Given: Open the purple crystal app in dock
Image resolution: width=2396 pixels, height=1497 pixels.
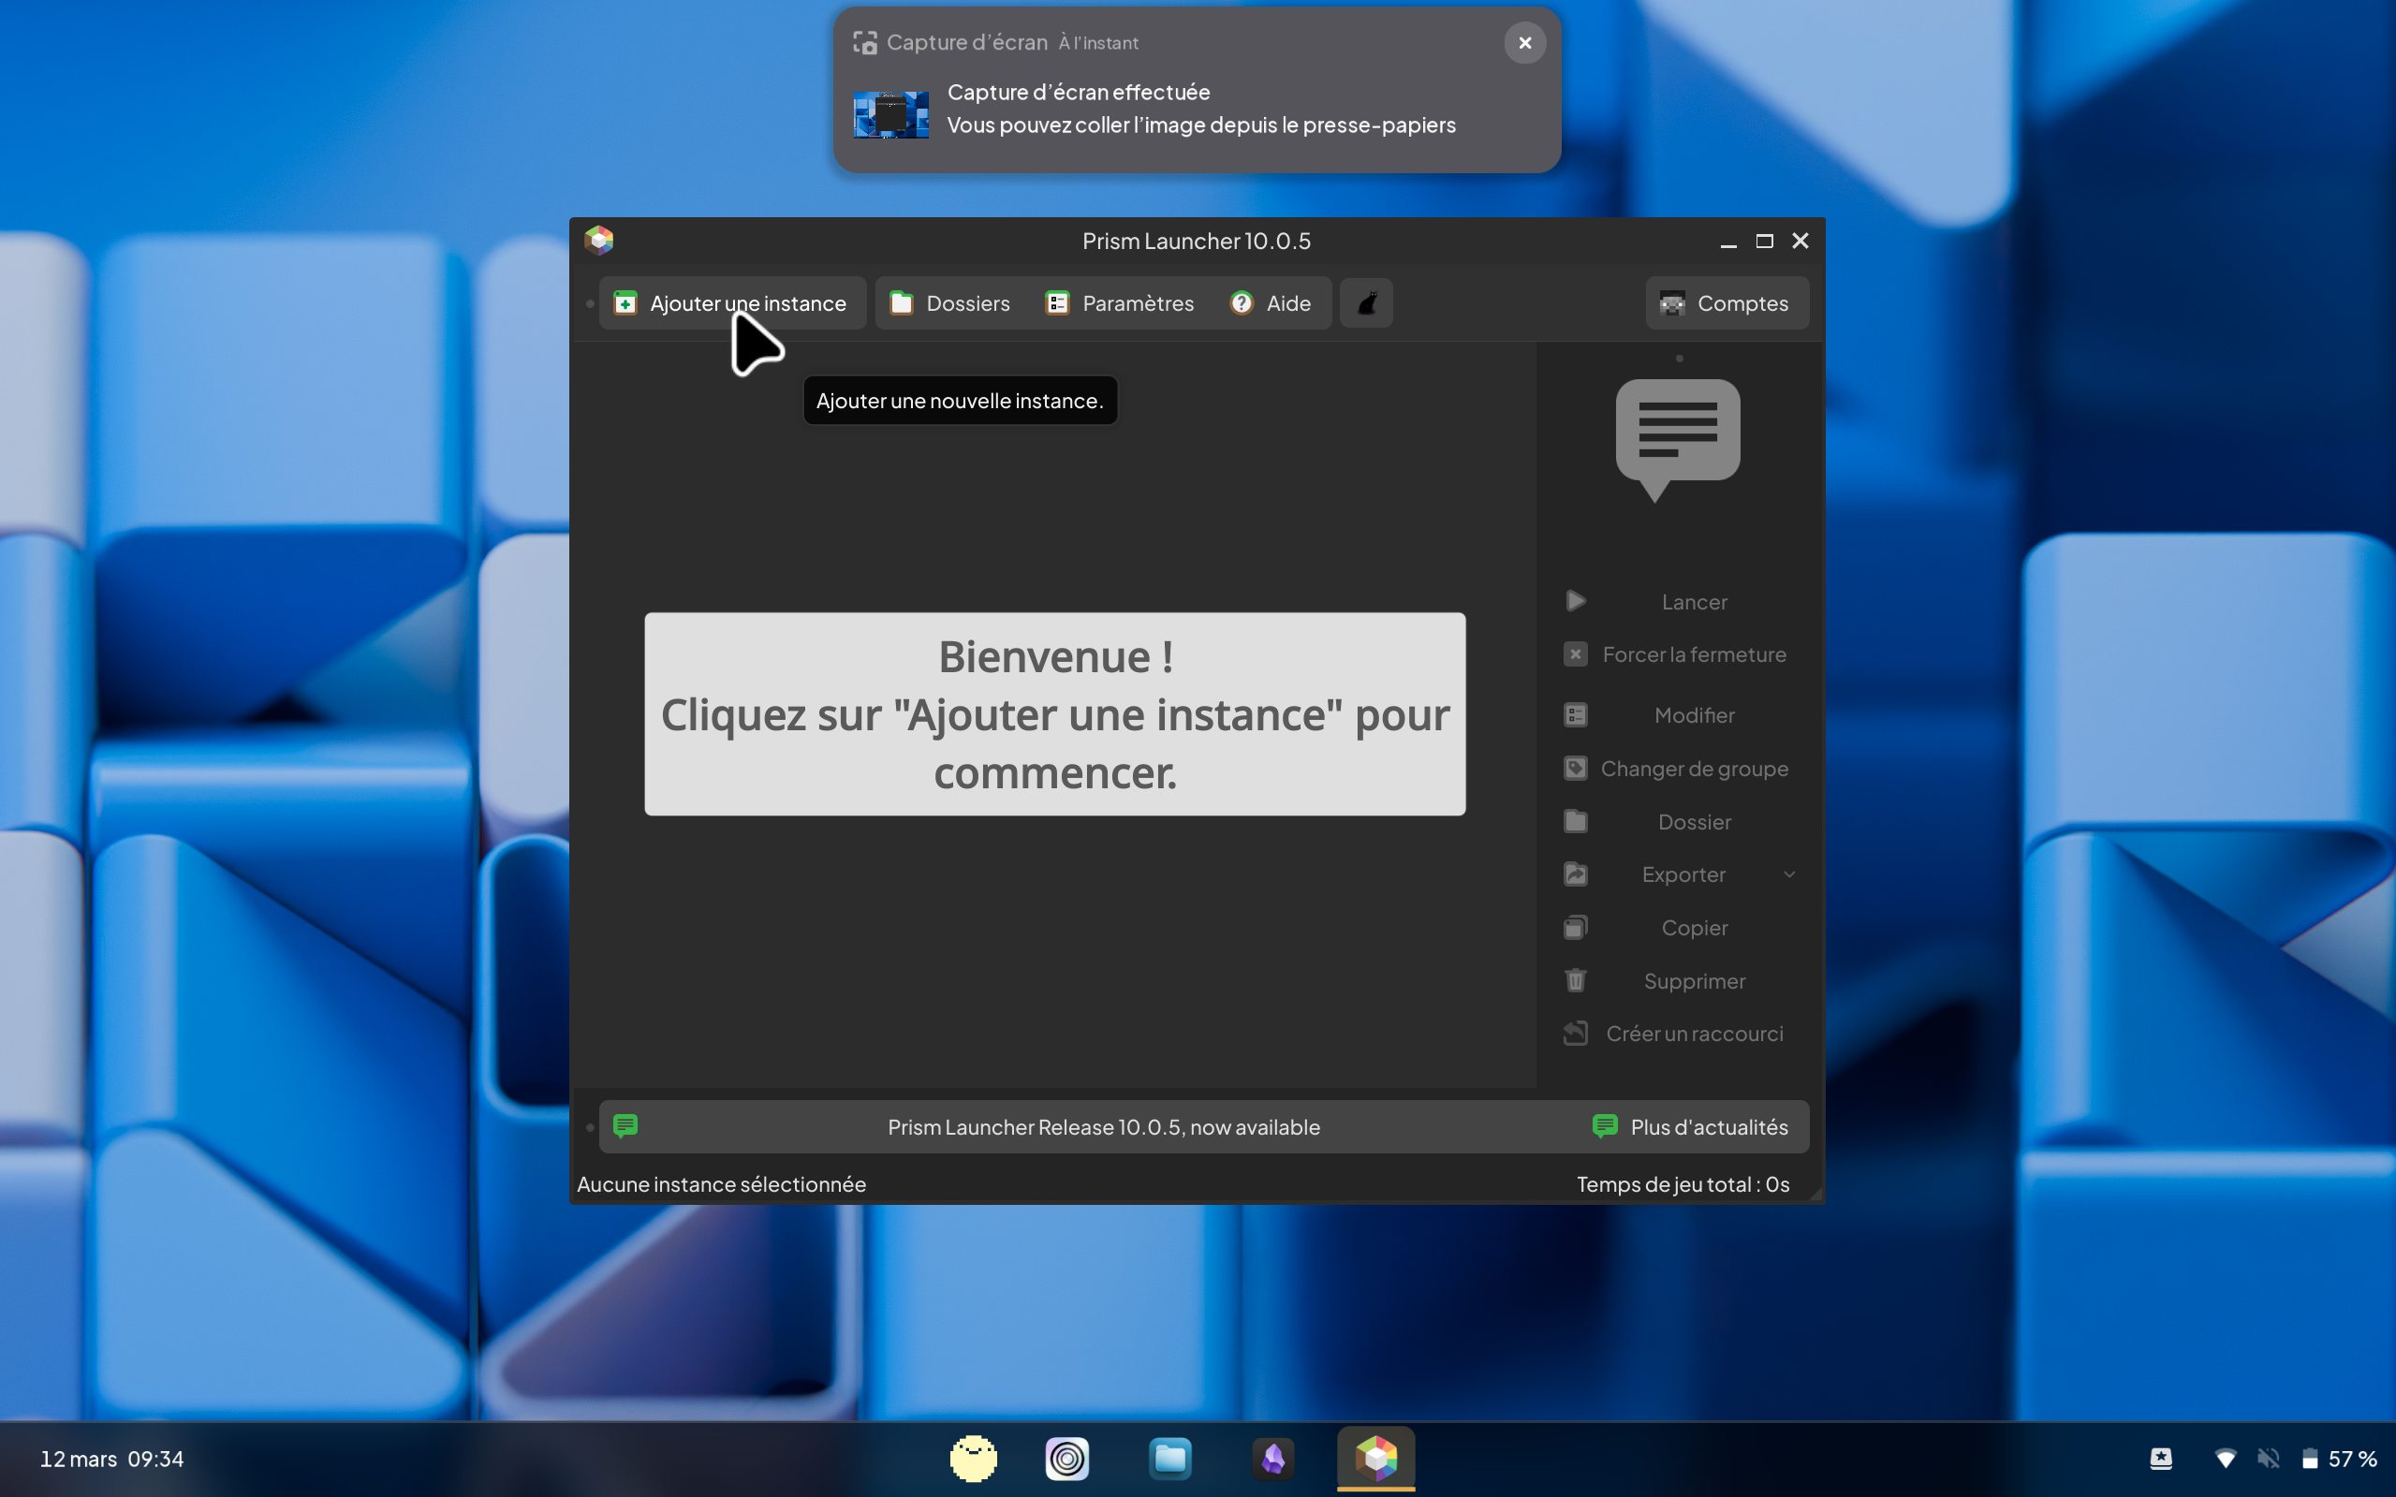Looking at the screenshot, I should 1273,1459.
